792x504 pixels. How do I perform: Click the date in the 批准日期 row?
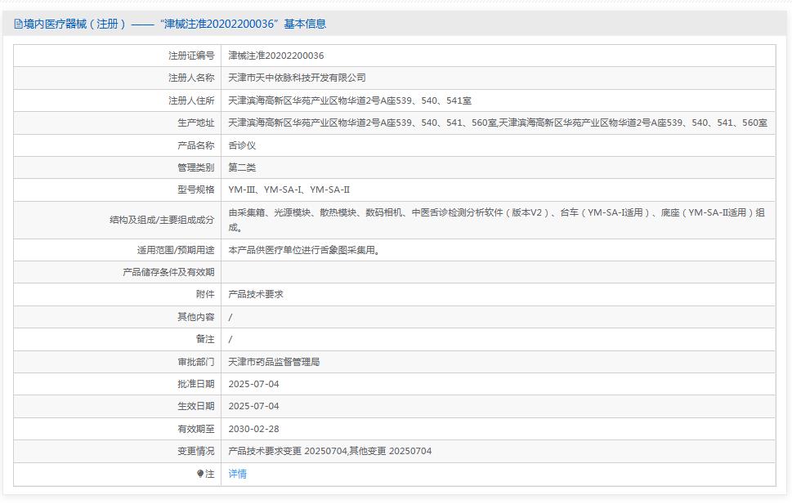point(253,384)
